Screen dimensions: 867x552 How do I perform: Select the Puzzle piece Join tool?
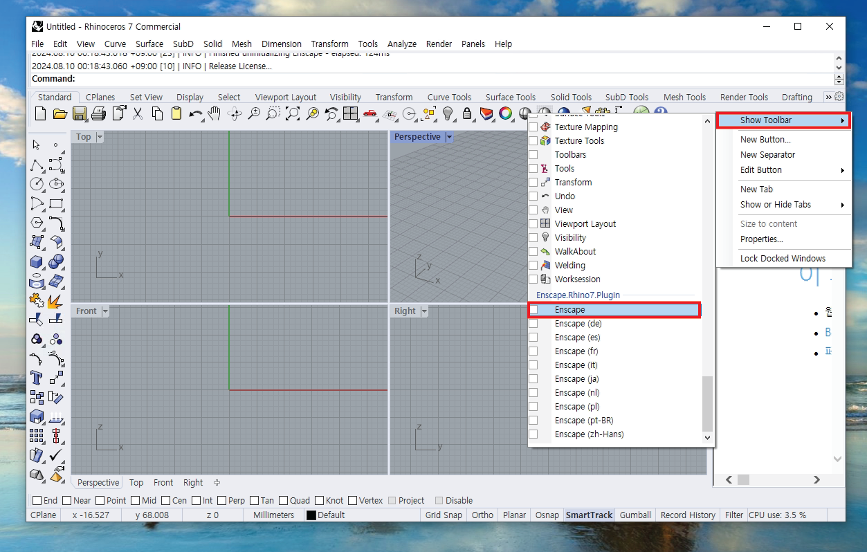[37, 301]
